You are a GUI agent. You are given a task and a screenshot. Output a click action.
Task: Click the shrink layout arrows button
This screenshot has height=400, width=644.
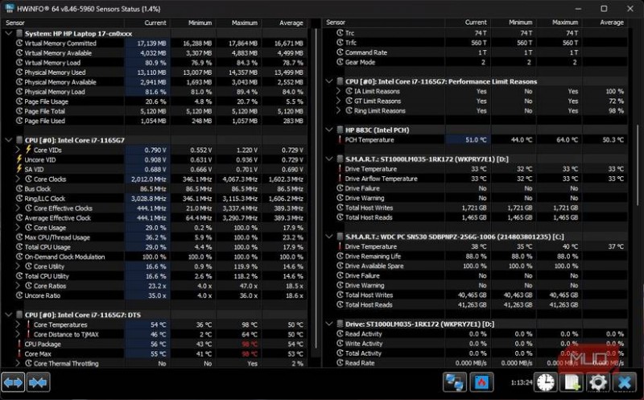39,382
